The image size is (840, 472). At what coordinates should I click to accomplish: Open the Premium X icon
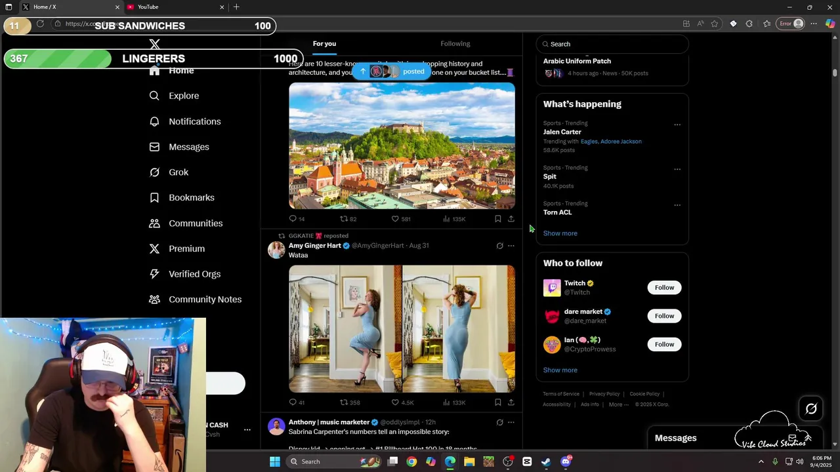tap(154, 248)
